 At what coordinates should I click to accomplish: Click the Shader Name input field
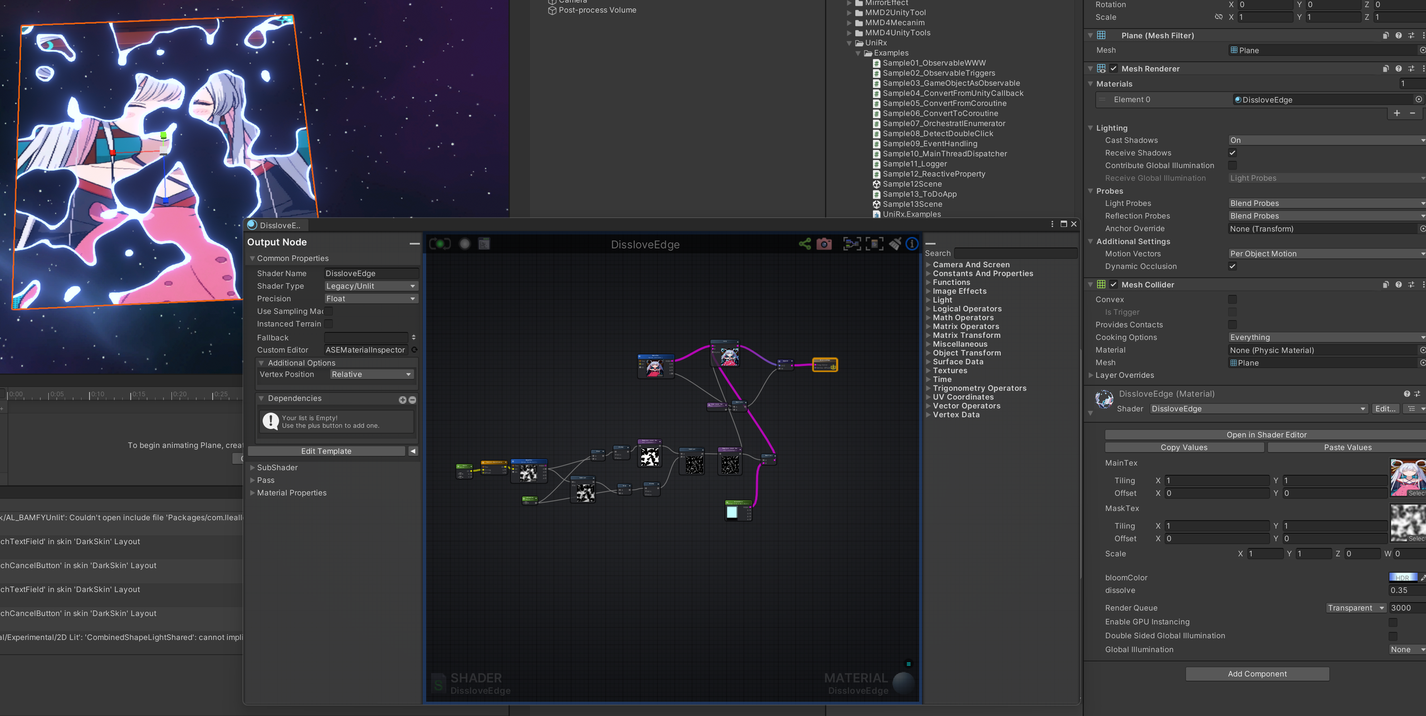[x=371, y=273]
